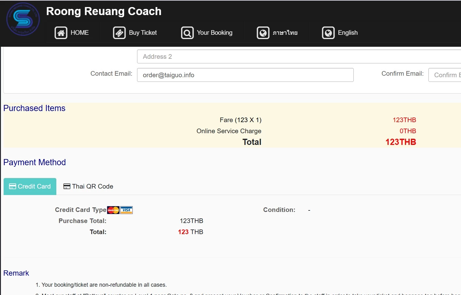This screenshot has height=295, width=461.
Task: Click the Confirm Email label
Action: [403, 74]
